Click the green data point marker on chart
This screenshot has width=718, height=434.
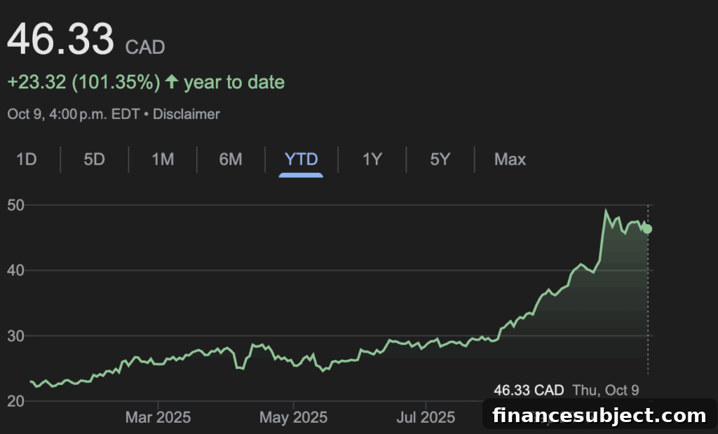(647, 229)
